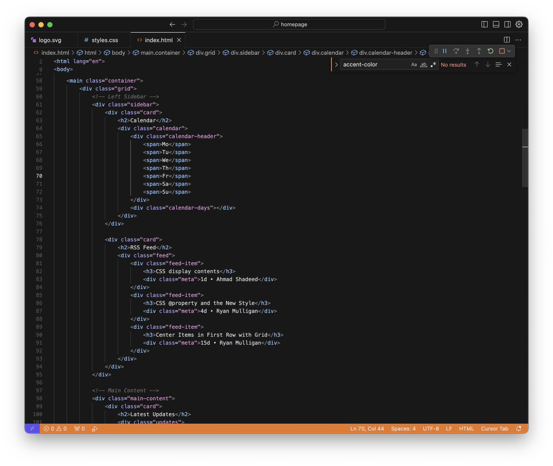Click line number 70 in the gutter
The image size is (553, 466).
39,176
